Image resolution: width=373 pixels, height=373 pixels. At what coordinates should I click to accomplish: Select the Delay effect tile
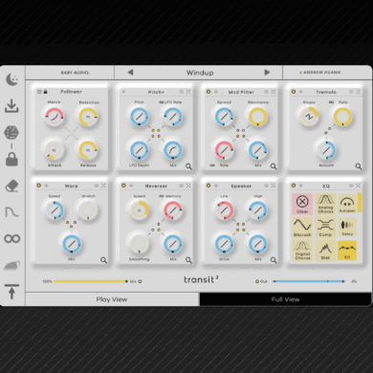point(347,228)
